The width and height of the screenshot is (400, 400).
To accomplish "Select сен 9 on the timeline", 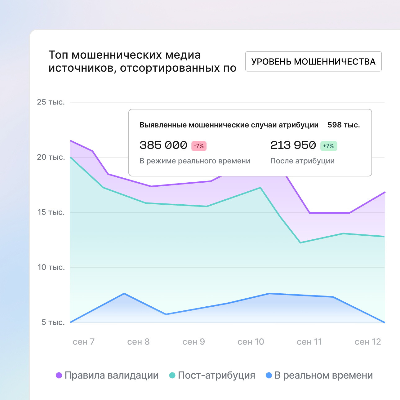I will (x=193, y=342).
